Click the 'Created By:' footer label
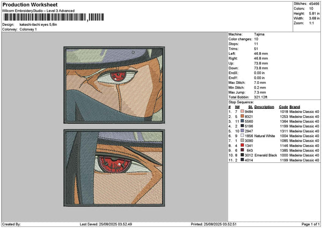Viewport: 322px width, 228px height. (11, 224)
